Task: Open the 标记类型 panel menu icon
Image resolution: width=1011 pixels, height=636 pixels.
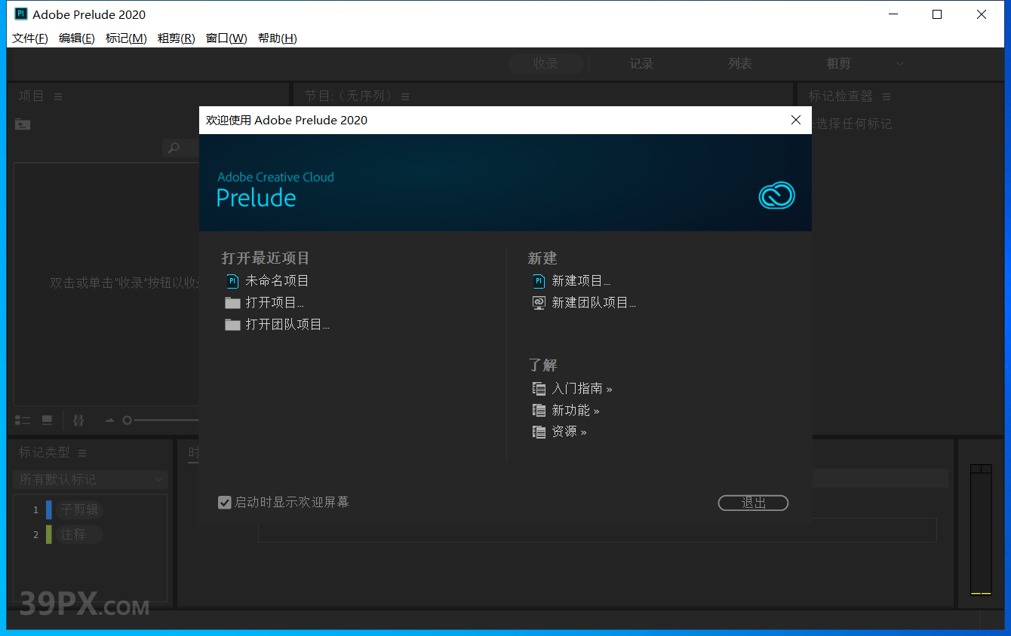Action: coord(82,453)
